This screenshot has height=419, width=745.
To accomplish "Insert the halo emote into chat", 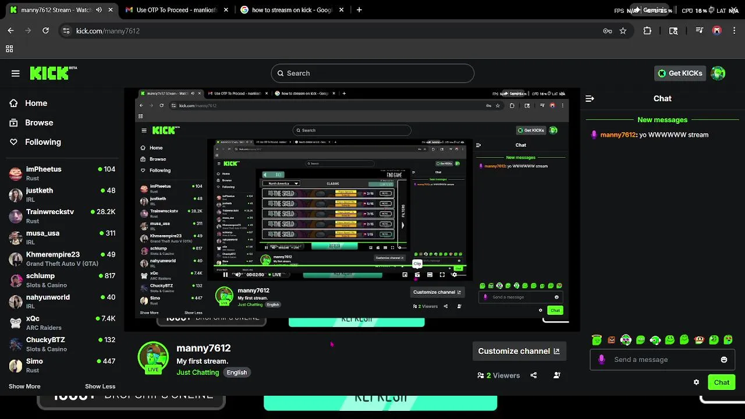I will [597, 340].
